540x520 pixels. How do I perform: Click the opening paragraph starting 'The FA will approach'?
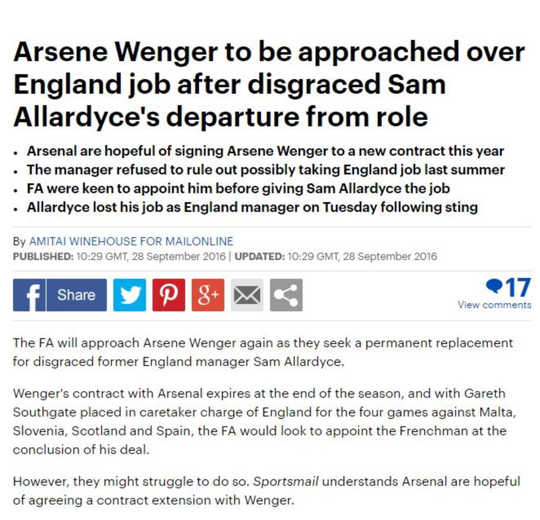pos(262,352)
